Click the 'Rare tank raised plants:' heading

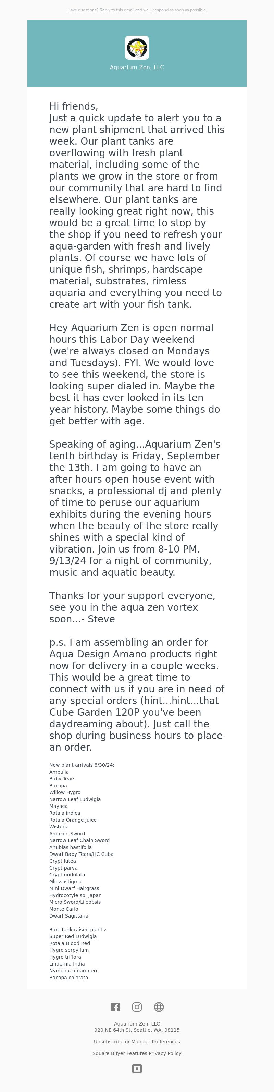(78, 930)
